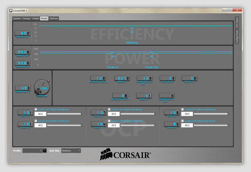Open the Options tab
The width and height of the screenshot is (251, 172).
(x=54, y=18)
